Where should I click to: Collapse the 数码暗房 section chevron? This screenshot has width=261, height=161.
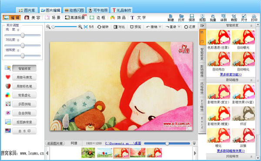[251, 80]
